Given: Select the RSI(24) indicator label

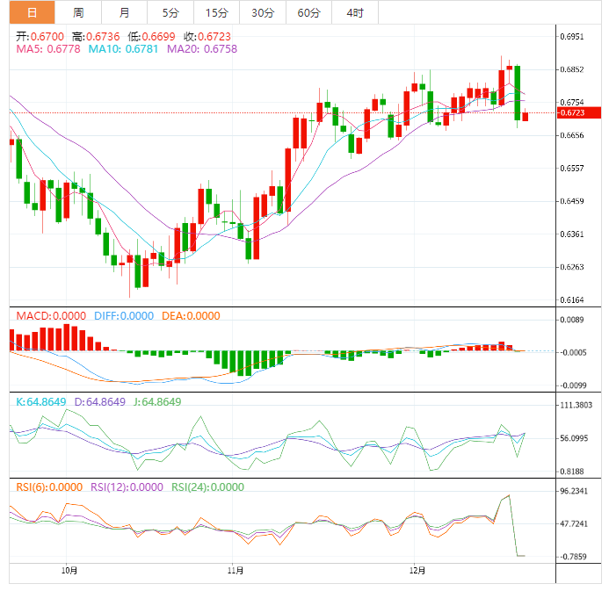Looking at the screenshot, I should coord(207,486).
